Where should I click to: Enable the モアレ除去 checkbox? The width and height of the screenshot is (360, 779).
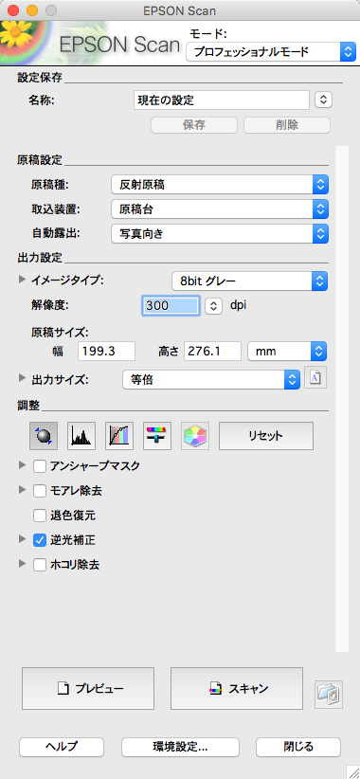(x=40, y=491)
